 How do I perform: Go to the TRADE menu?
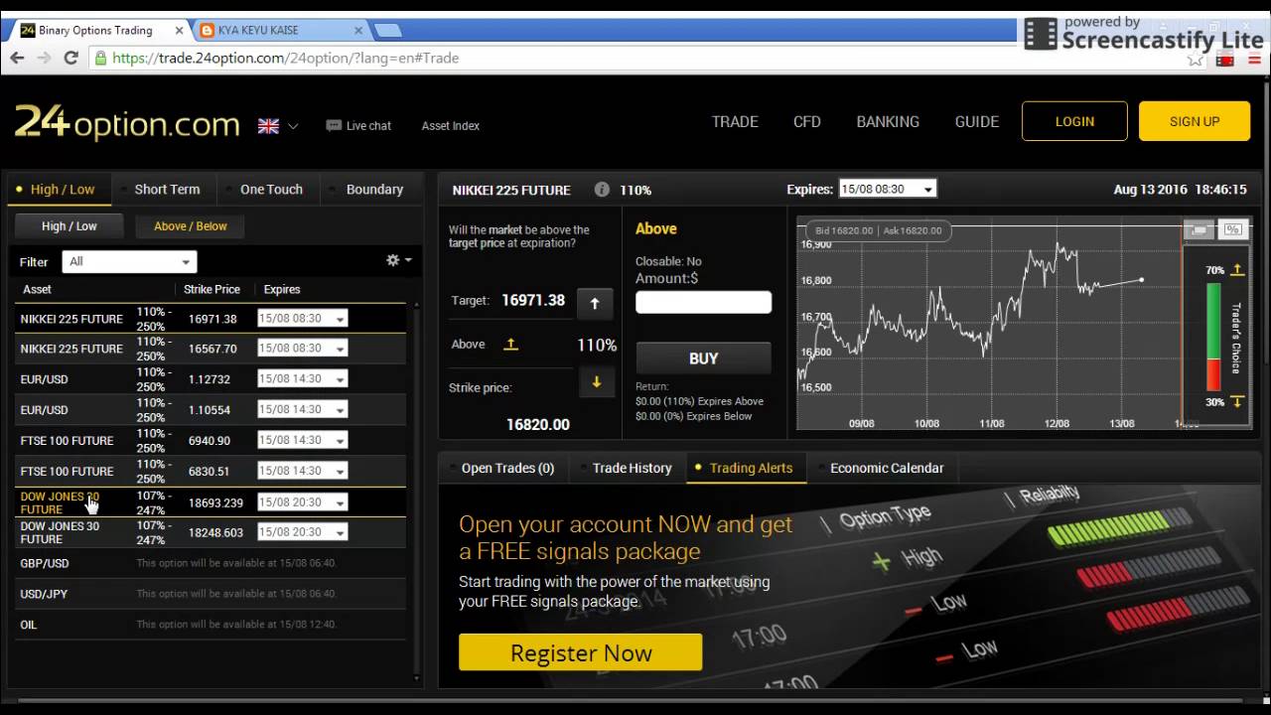pyautogui.click(x=735, y=121)
